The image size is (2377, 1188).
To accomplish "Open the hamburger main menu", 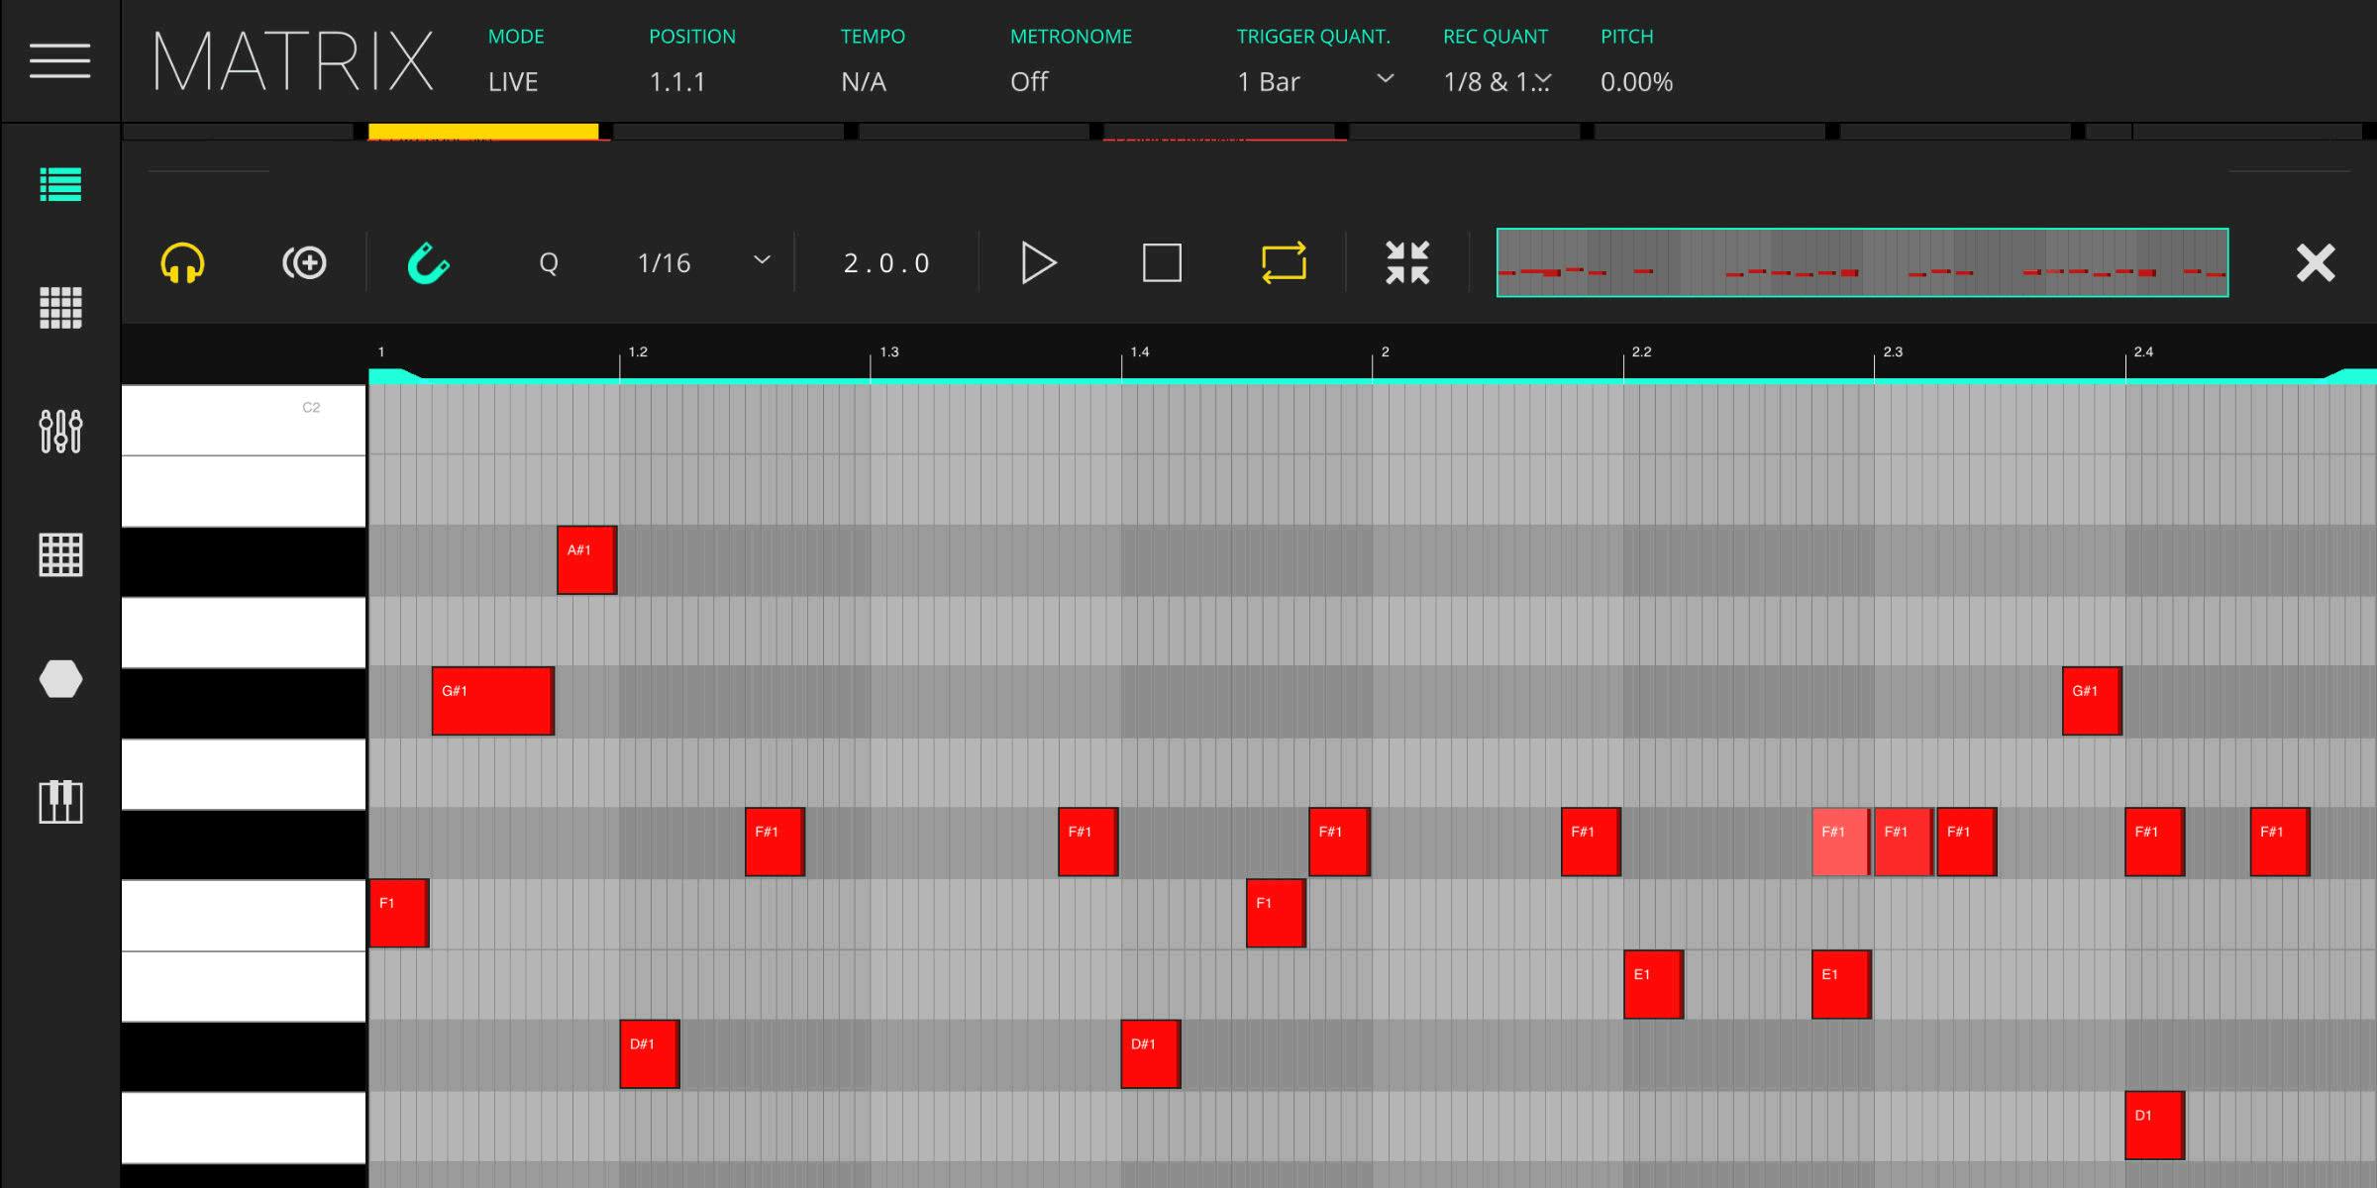I will (x=59, y=61).
